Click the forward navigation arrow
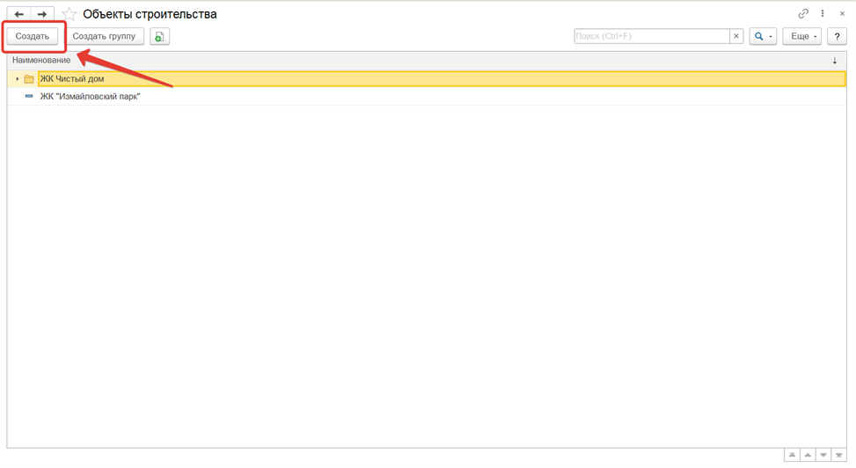856x468 pixels. 41,14
